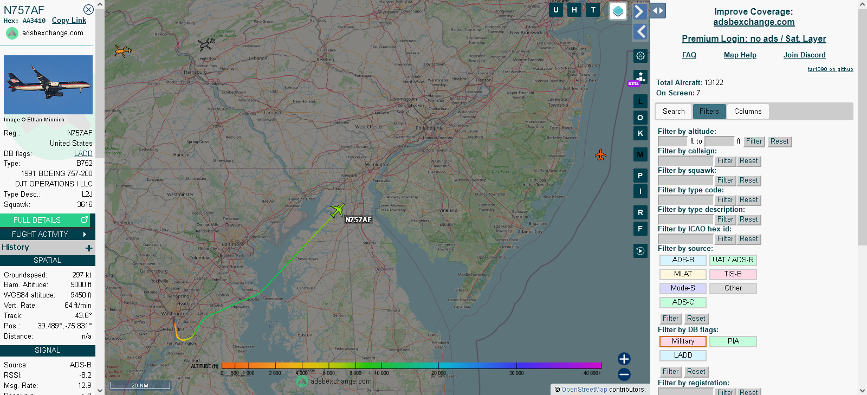Reset the ICAO hex id filter
Viewport: 867px width, 395px height.
[x=749, y=239]
